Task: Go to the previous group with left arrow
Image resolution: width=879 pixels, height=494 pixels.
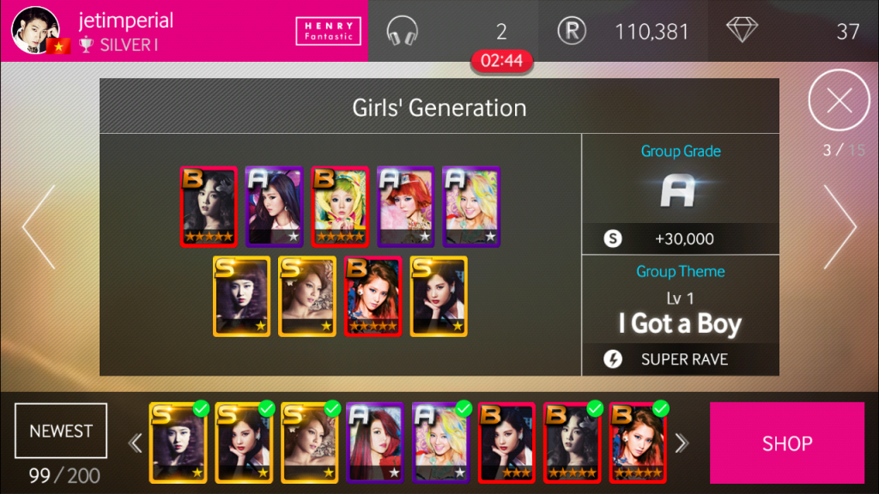Action: 39,226
